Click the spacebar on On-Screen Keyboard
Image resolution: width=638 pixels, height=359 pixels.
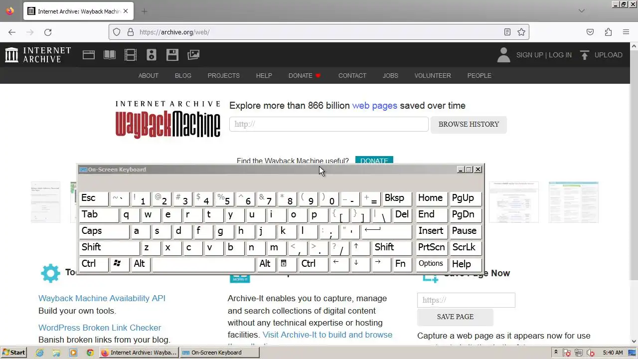click(203, 264)
